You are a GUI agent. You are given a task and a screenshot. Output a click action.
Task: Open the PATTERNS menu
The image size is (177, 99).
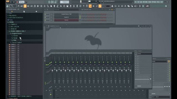tap(145, 2)
